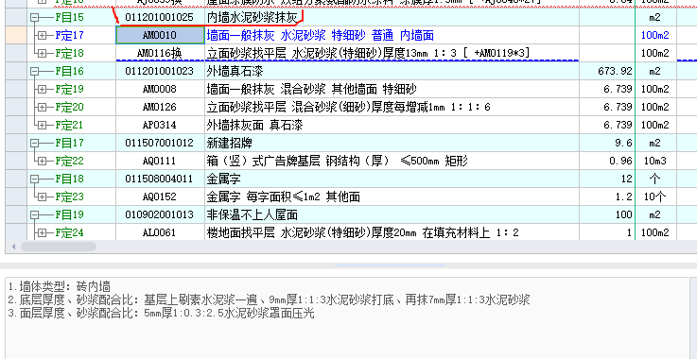
Task: Click the horizontal scrollbar thumb
Action: click(x=59, y=247)
